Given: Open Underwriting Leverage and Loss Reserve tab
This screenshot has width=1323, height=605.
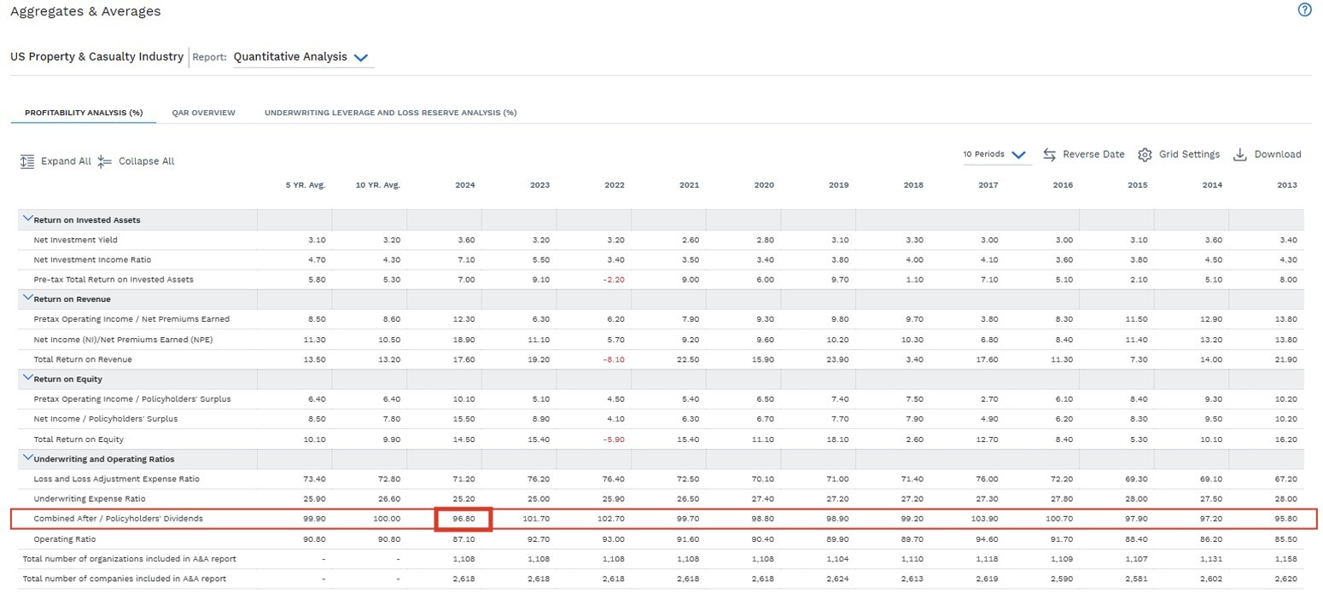Looking at the screenshot, I should click(x=391, y=113).
